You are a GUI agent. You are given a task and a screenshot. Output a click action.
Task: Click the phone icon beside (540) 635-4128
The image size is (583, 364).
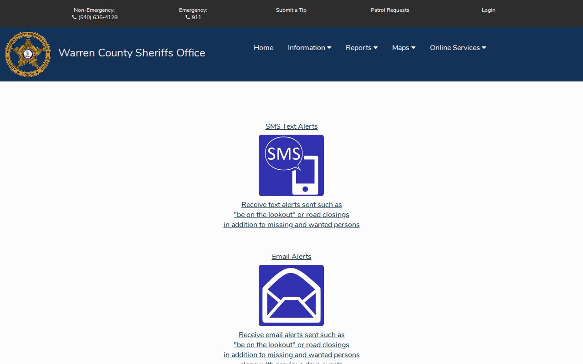pos(74,17)
